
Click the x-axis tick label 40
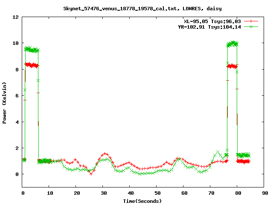pyautogui.click(x=131, y=193)
